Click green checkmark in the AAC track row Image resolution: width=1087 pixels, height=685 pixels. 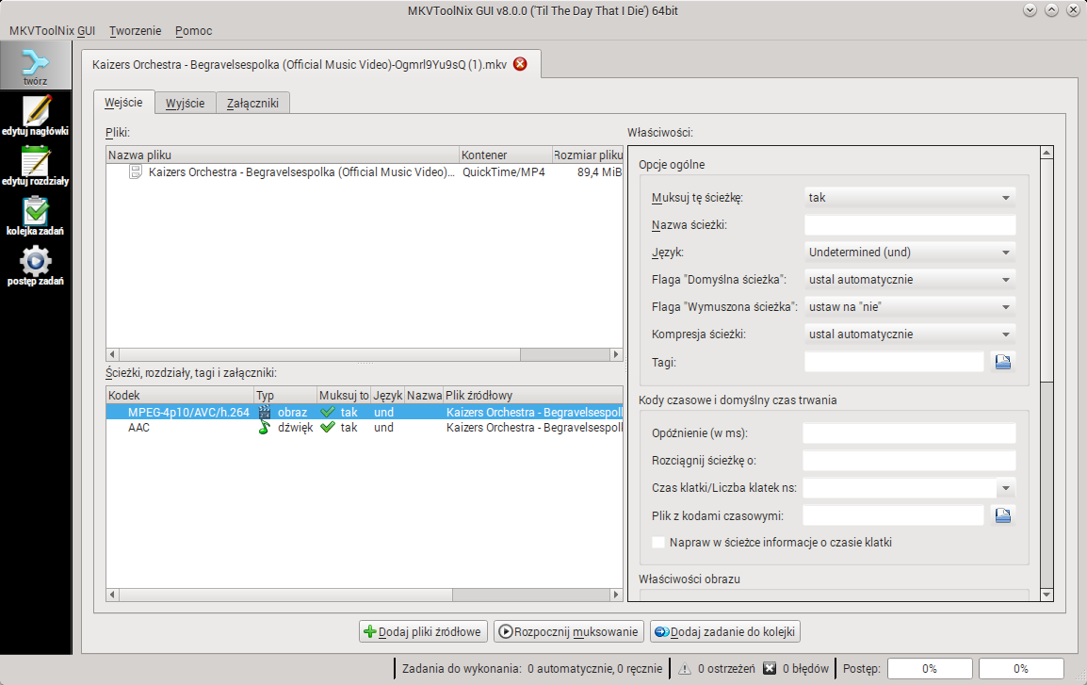[328, 427]
